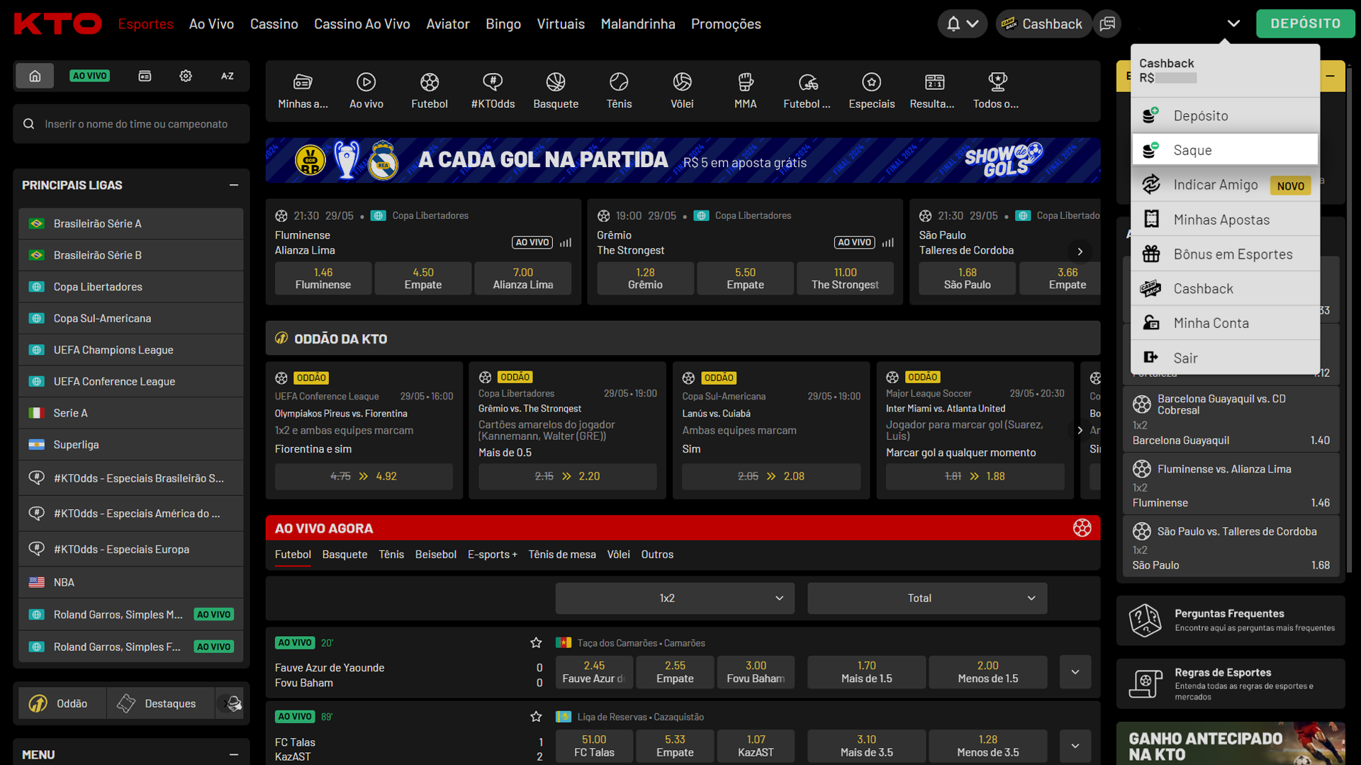
Task: Collapse the Principais Ligas section
Action: tap(233, 185)
